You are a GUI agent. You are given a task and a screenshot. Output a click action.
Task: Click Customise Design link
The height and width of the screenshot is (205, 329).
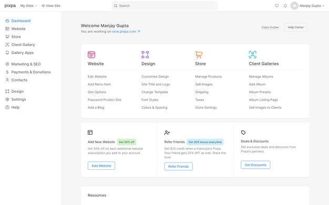pyautogui.click(x=155, y=77)
